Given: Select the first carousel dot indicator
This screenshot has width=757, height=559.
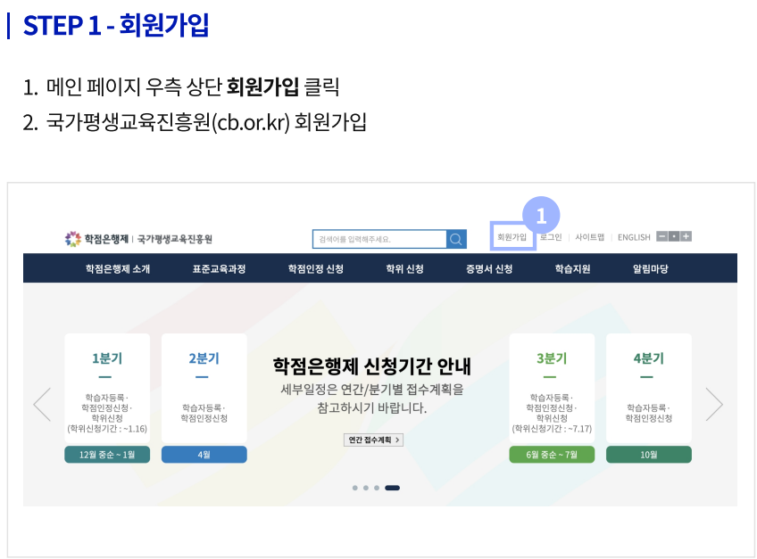Looking at the screenshot, I should pyautogui.click(x=354, y=488).
